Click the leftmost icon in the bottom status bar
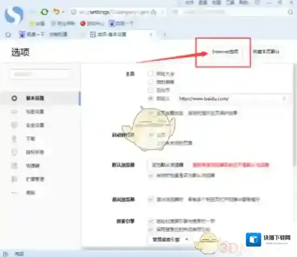The image size is (297, 257). 6,254
